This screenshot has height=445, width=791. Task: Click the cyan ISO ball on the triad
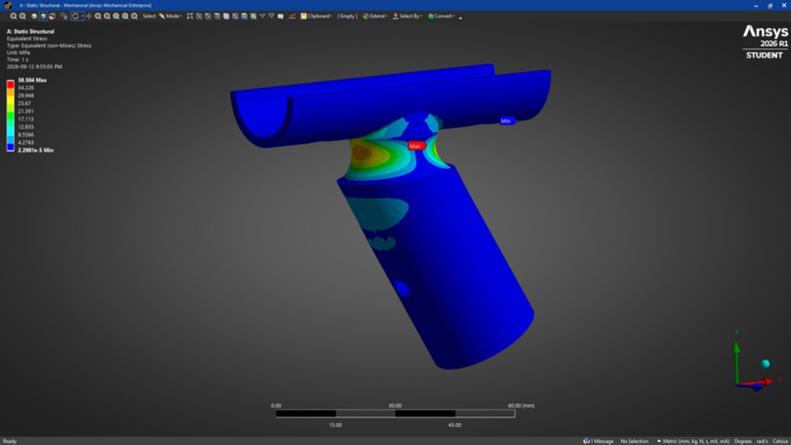765,364
